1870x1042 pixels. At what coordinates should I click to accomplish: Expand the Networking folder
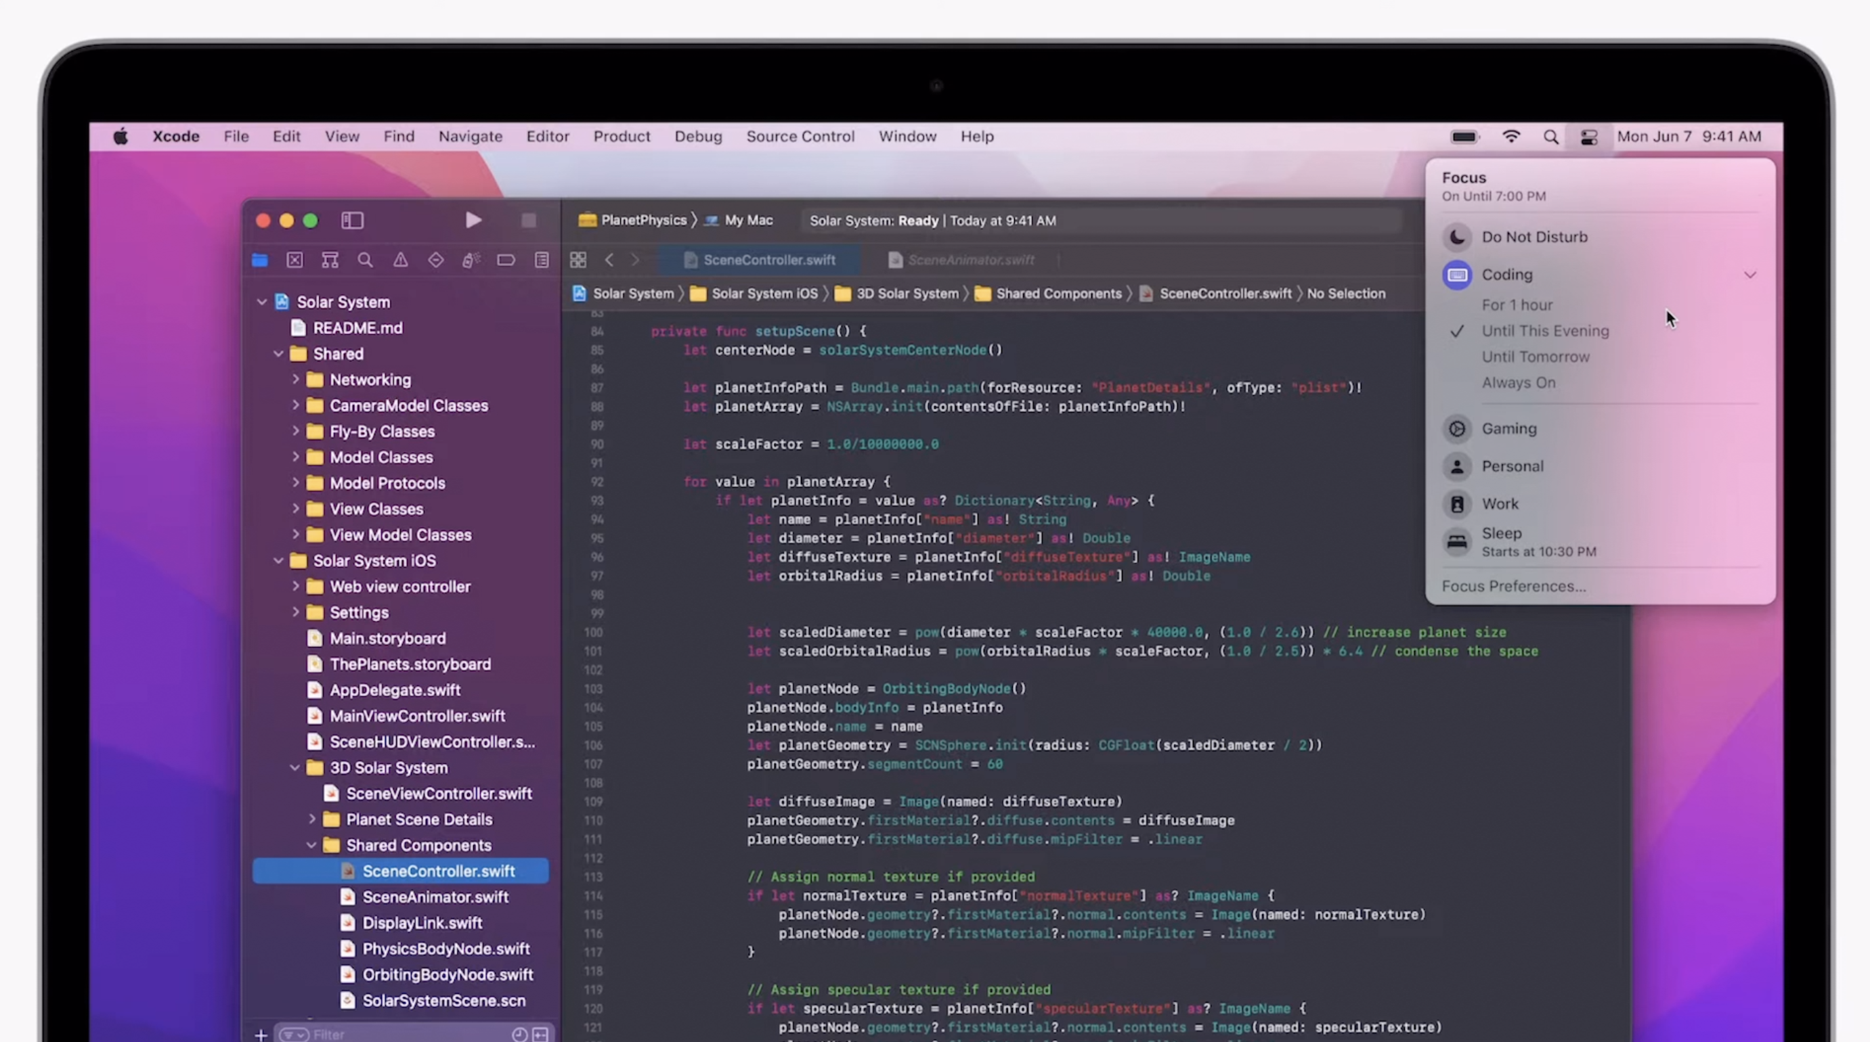pyautogui.click(x=295, y=380)
